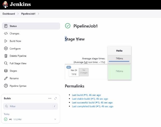Click build #1 green success icon
161x127 pixels.
click(6, 119)
